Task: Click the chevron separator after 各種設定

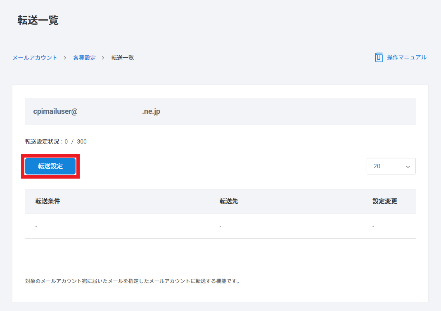Action: tap(103, 58)
